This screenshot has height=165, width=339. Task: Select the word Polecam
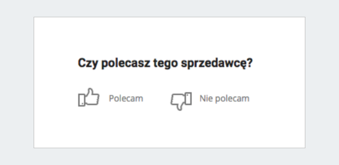point(126,99)
